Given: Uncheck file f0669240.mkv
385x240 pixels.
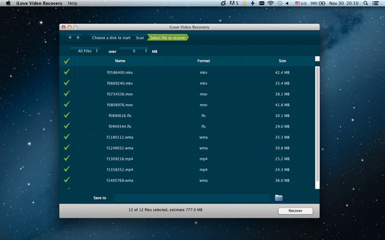Looking at the screenshot, I should click(x=67, y=83).
